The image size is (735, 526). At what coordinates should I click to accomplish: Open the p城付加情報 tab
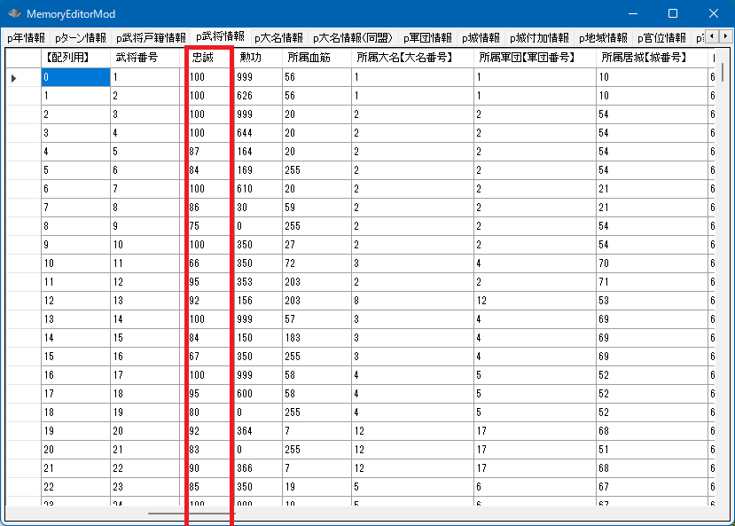click(539, 38)
